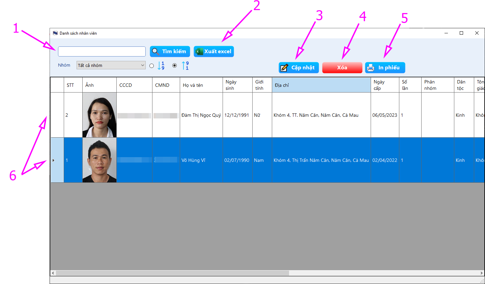This screenshot has height=284, width=485.
Task: Click the horizontal scrollbar right arrow
Action: click(481, 273)
